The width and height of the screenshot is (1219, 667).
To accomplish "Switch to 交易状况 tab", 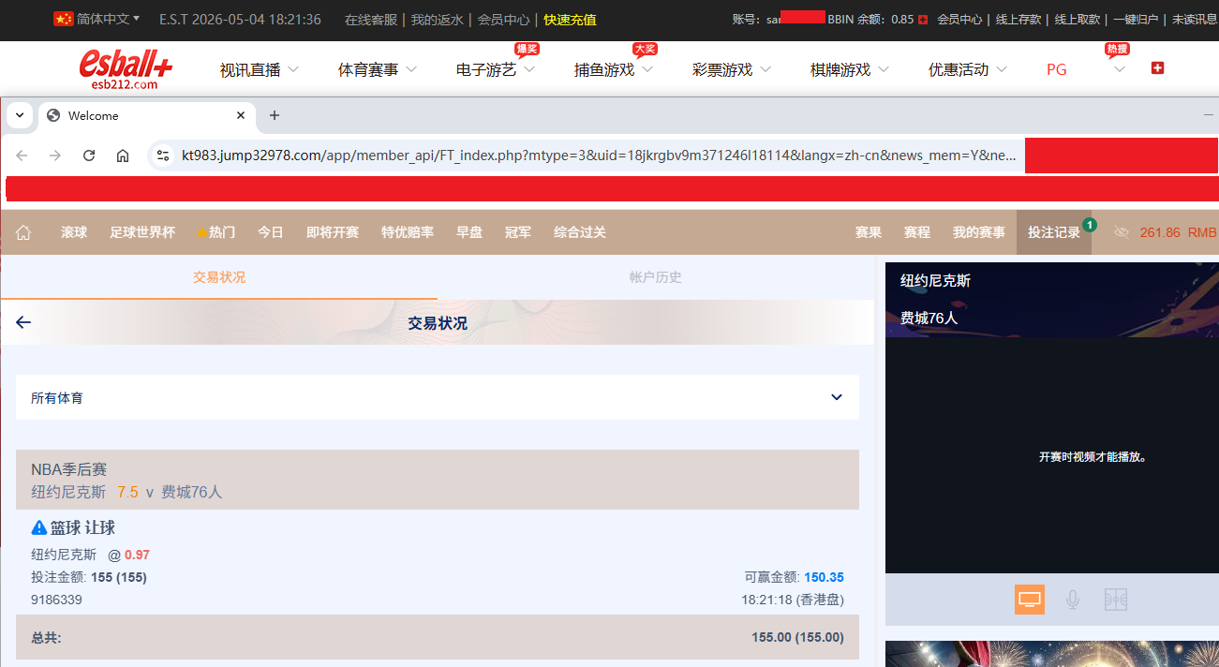I will 219,277.
